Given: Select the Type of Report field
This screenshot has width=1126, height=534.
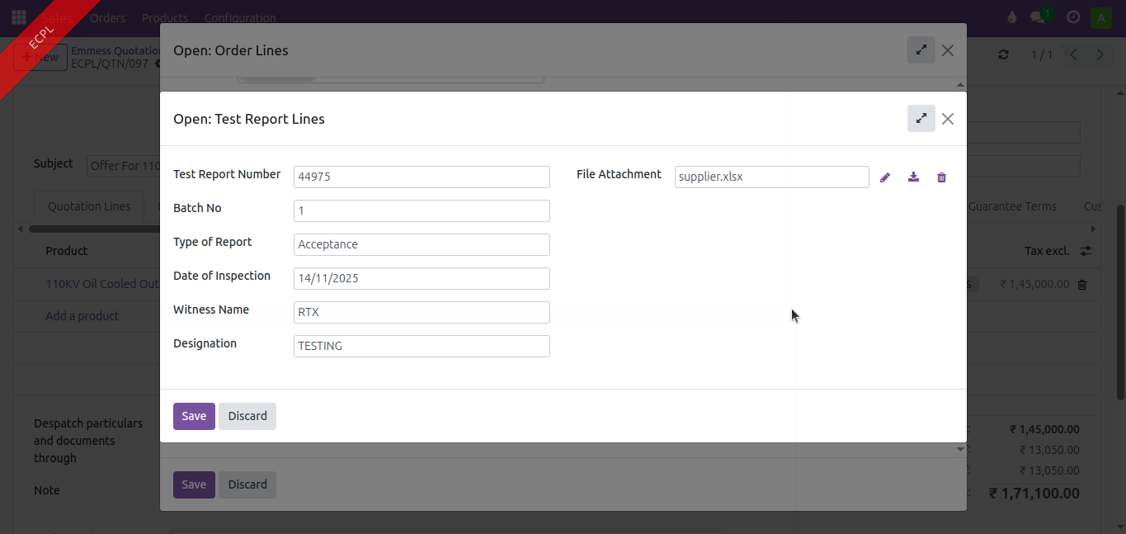Looking at the screenshot, I should click(x=422, y=244).
